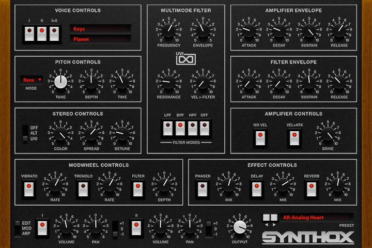372x248 pixels.
Task: Click the OFF/ALT/UNI stereo mode slider
Action: [25, 133]
